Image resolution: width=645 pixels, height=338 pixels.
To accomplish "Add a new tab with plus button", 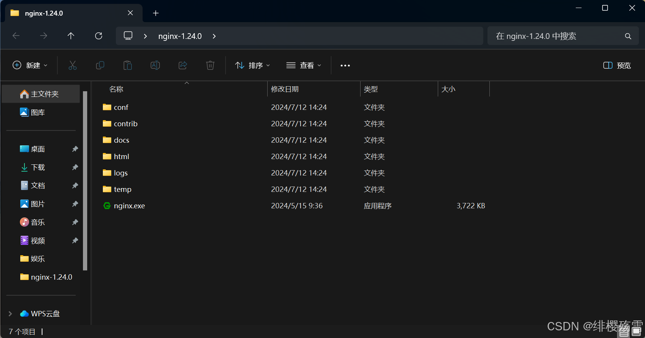I will pyautogui.click(x=156, y=13).
